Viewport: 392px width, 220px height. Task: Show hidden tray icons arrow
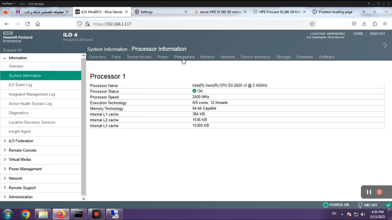(x=342, y=214)
